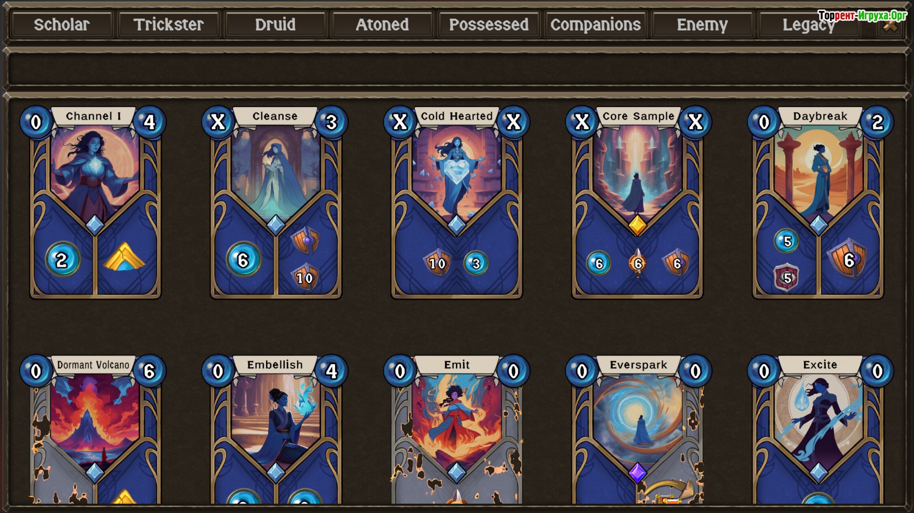Select the Druid tab
Viewport: 914px width, 513px height.
point(275,24)
